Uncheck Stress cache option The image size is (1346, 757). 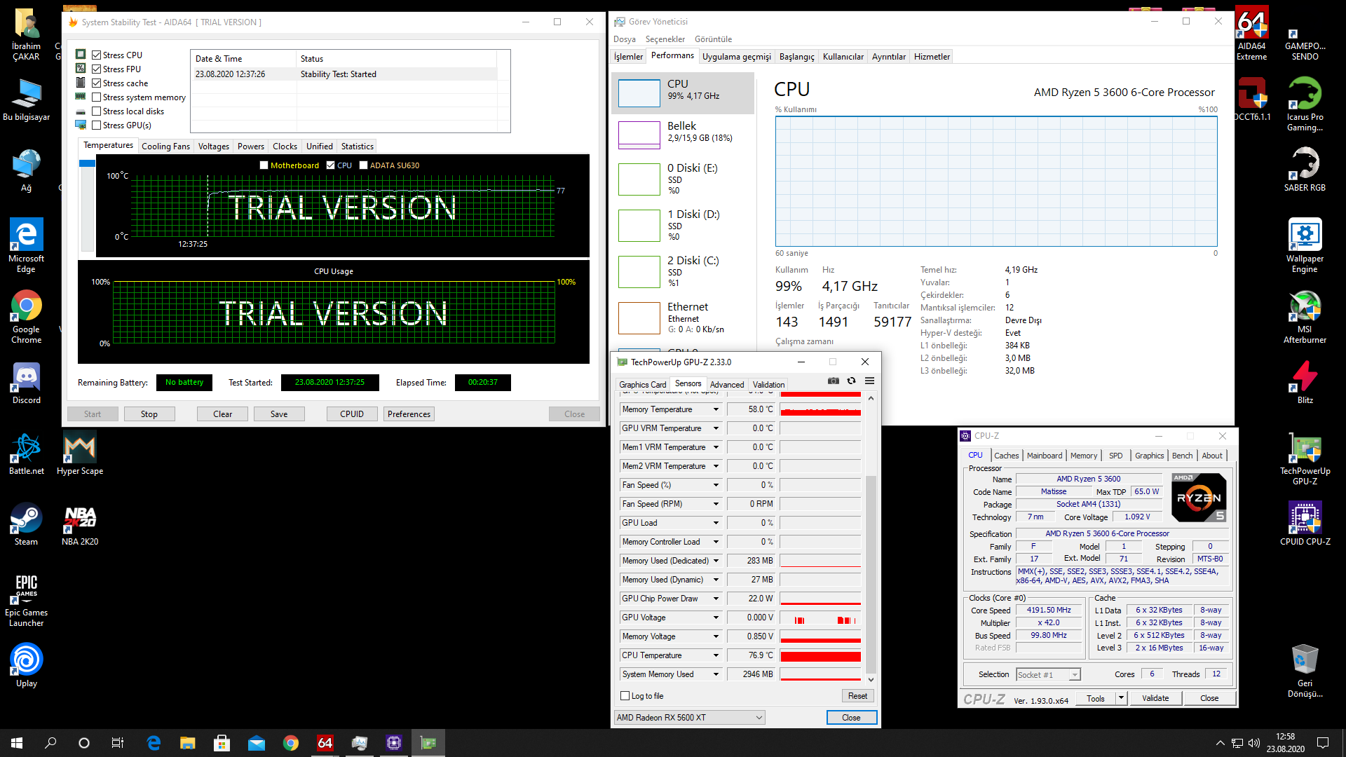[97, 83]
